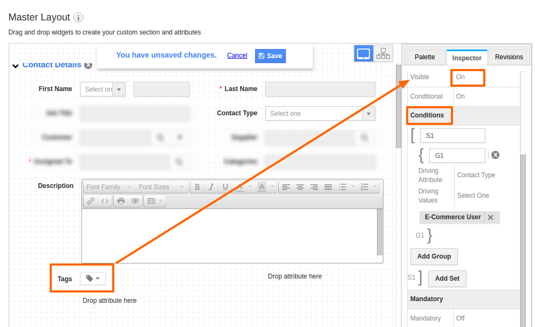Apply italic formatting in Description editor
535x327 pixels.
click(211, 187)
